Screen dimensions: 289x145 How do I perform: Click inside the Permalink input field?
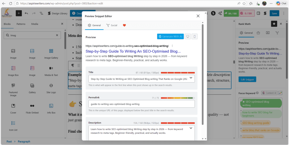coord(142,104)
